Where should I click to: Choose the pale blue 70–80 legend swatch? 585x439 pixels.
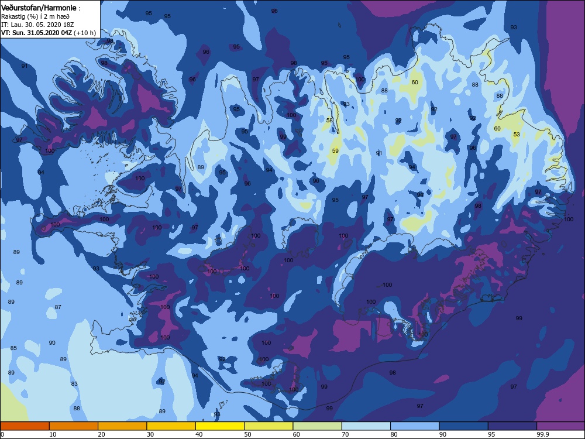[366, 426]
